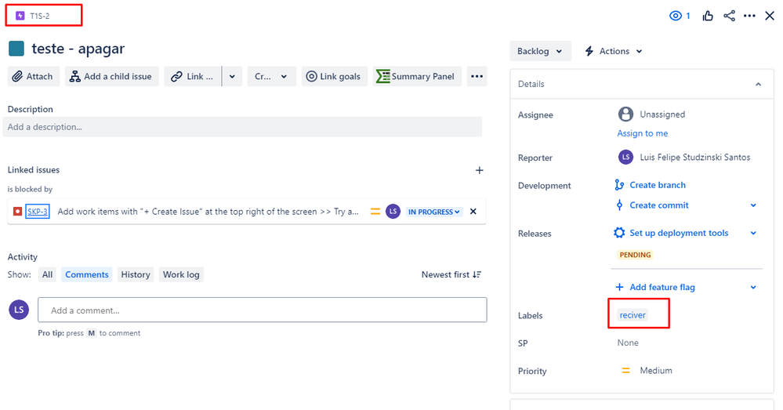Toggle Newest first sort order
The width and height of the screenshot is (783, 410).
(x=451, y=274)
